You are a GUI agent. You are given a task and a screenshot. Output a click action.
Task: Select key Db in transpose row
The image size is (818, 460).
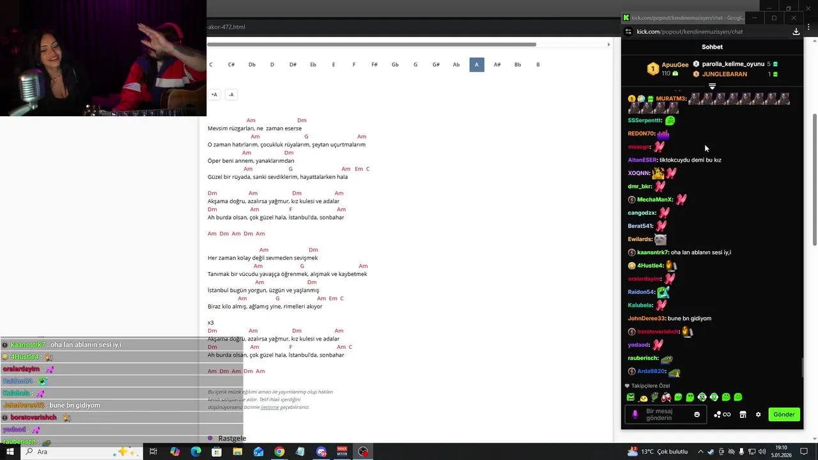(252, 65)
